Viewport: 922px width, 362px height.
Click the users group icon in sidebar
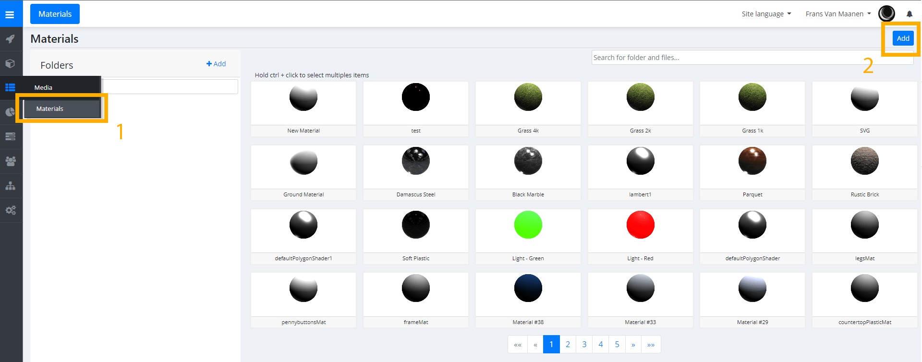10,161
